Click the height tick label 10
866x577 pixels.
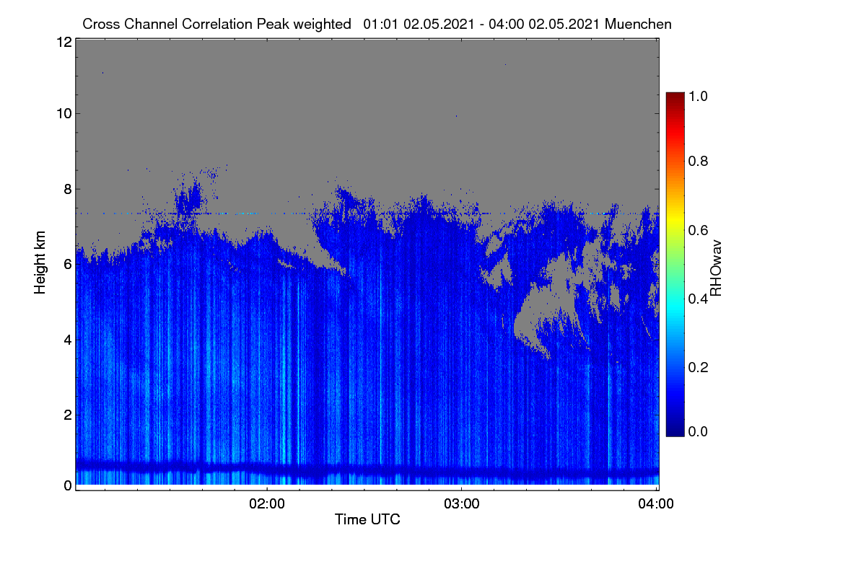click(x=64, y=113)
